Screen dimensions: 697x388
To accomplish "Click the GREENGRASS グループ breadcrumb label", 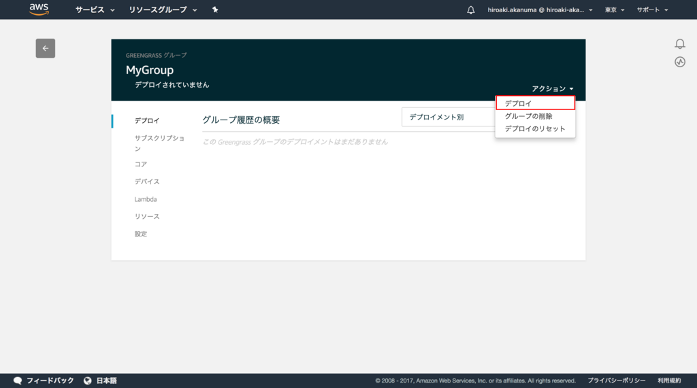I will 157,56.
